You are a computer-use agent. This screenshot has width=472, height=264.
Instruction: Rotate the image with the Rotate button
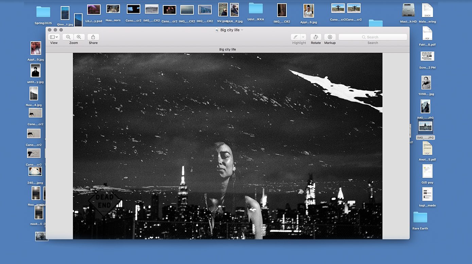tap(316, 37)
